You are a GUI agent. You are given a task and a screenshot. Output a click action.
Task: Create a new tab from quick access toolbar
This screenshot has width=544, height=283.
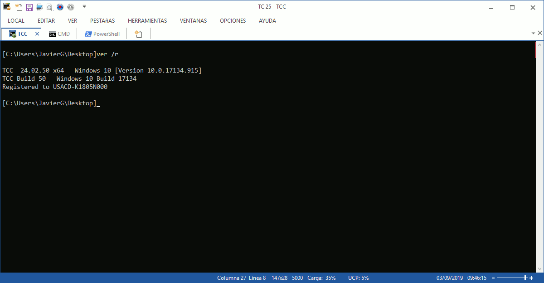[19, 7]
